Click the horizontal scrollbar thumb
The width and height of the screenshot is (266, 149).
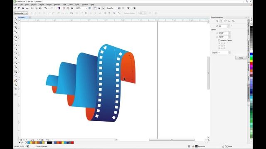pyautogui.click(x=172, y=140)
